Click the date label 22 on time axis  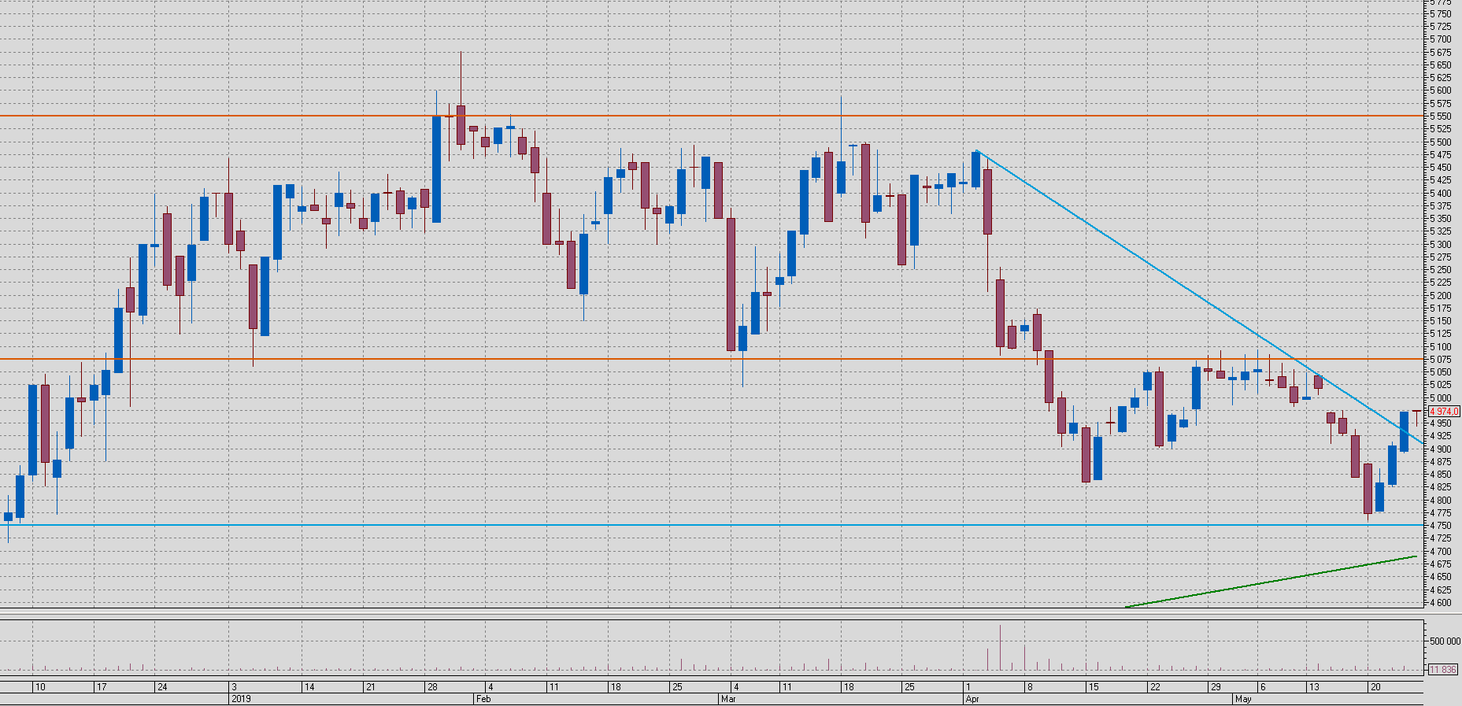pyautogui.click(x=1155, y=687)
